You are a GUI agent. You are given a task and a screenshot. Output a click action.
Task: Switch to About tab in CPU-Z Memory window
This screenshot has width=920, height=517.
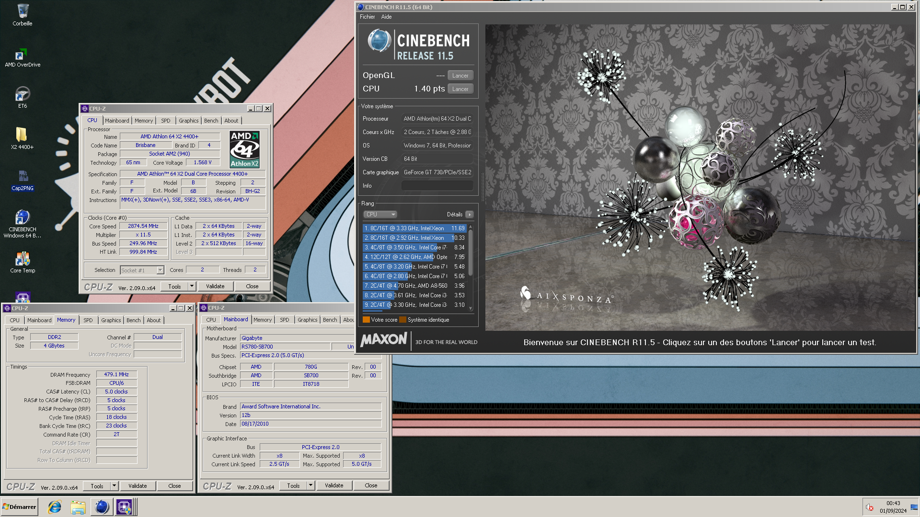click(153, 320)
